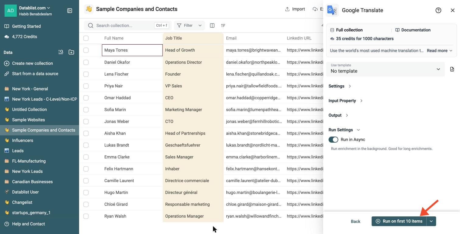Click the Import button
This screenshot has height=234, width=460.
(295, 9)
